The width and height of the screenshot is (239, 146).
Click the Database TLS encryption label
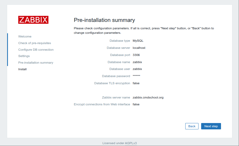tap(112, 83)
